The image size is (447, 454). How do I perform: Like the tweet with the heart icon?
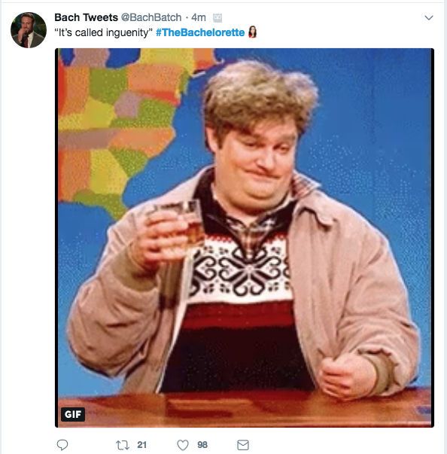[x=183, y=445]
